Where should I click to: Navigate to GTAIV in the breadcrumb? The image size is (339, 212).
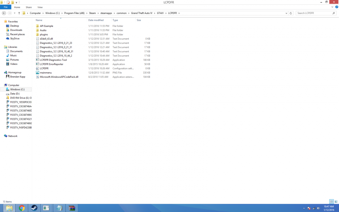tap(160, 13)
